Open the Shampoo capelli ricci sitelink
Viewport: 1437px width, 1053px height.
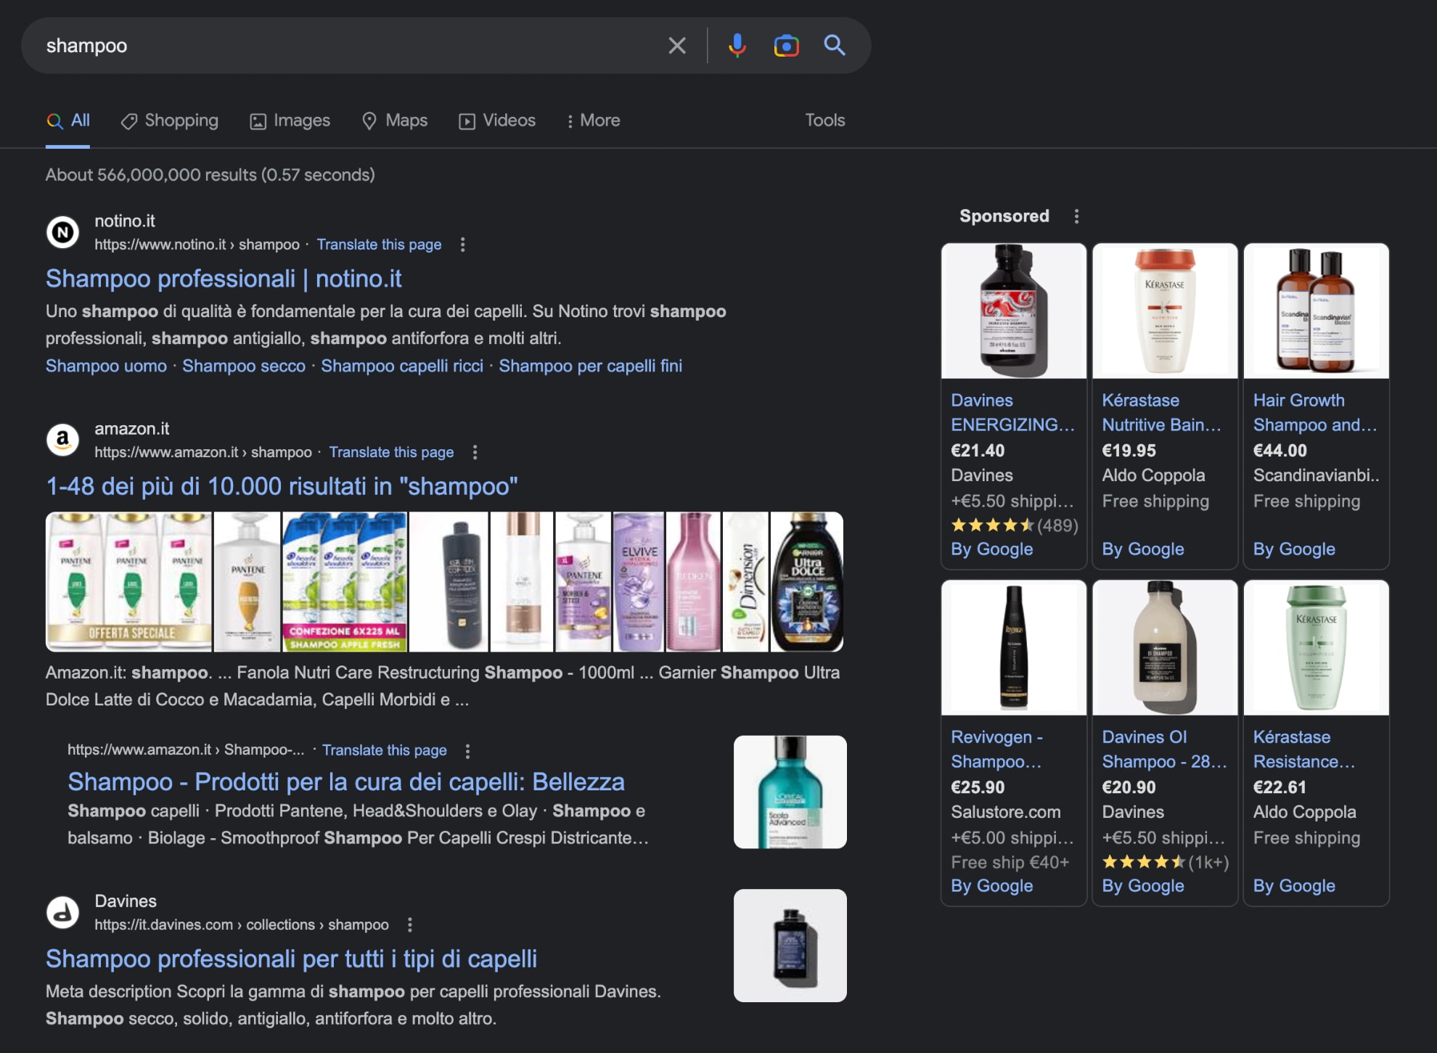pyautogui.click(x=402, y=366)
